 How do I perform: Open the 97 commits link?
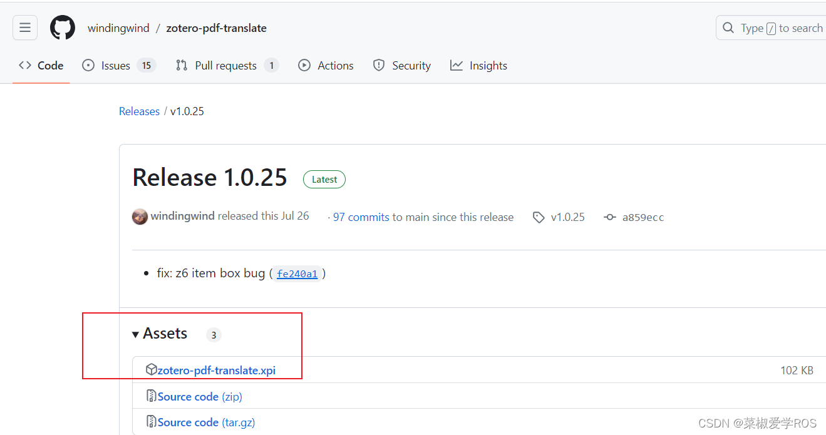coord(361,217)
